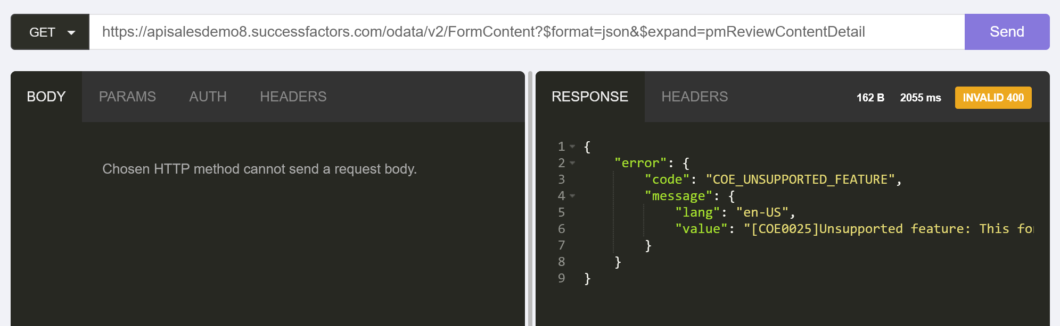Viewport: 1060px width, 326px height.
Task: Switch to the BODY tab
Action: (46, 97)
